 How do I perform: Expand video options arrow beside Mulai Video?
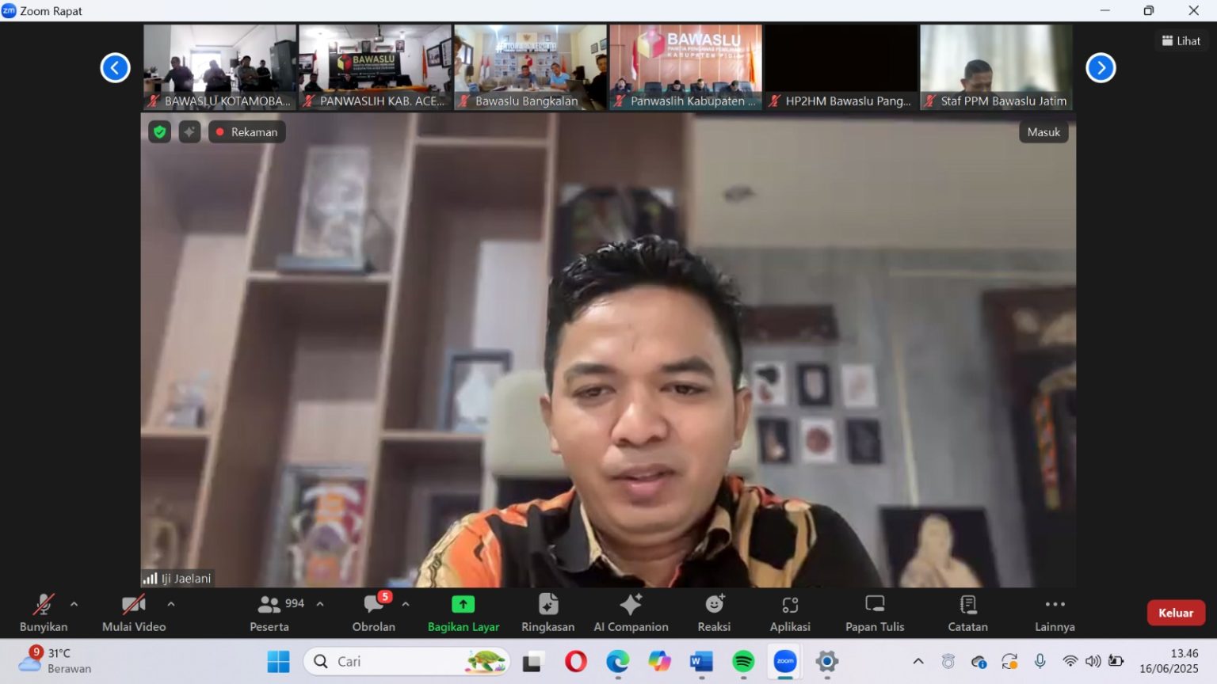[x=171, y=604]
